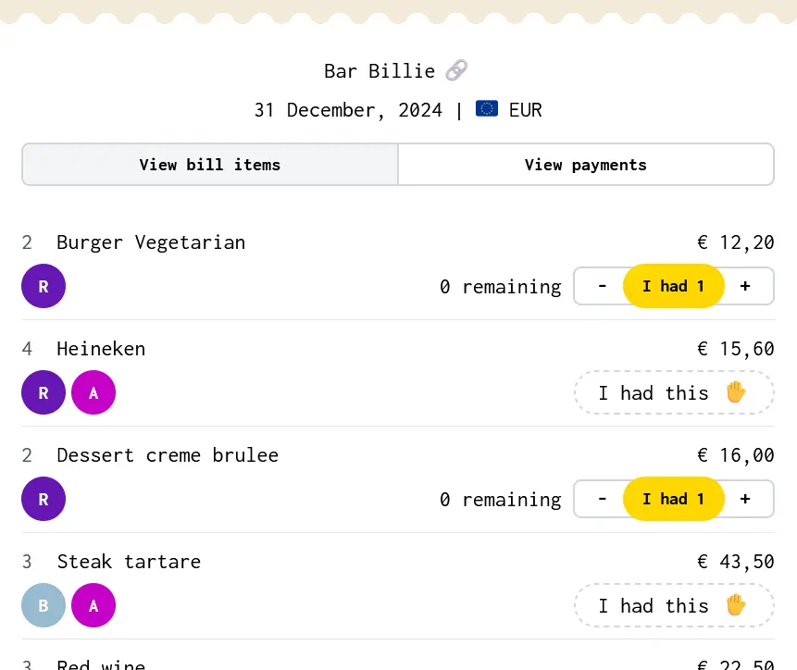Click 'I had 1' on Burger Vegetarian

point(674,286)
